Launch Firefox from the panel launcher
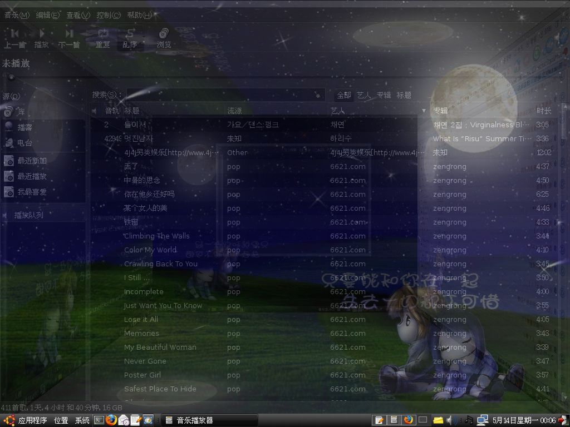This screenshot has height=427, width=570. tap(111, 420)
